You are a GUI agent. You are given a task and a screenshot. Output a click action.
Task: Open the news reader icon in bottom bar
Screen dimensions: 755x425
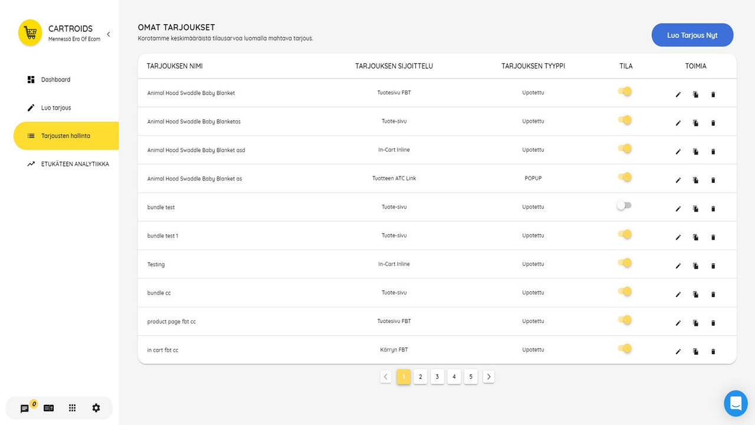(x=48, y=408)
